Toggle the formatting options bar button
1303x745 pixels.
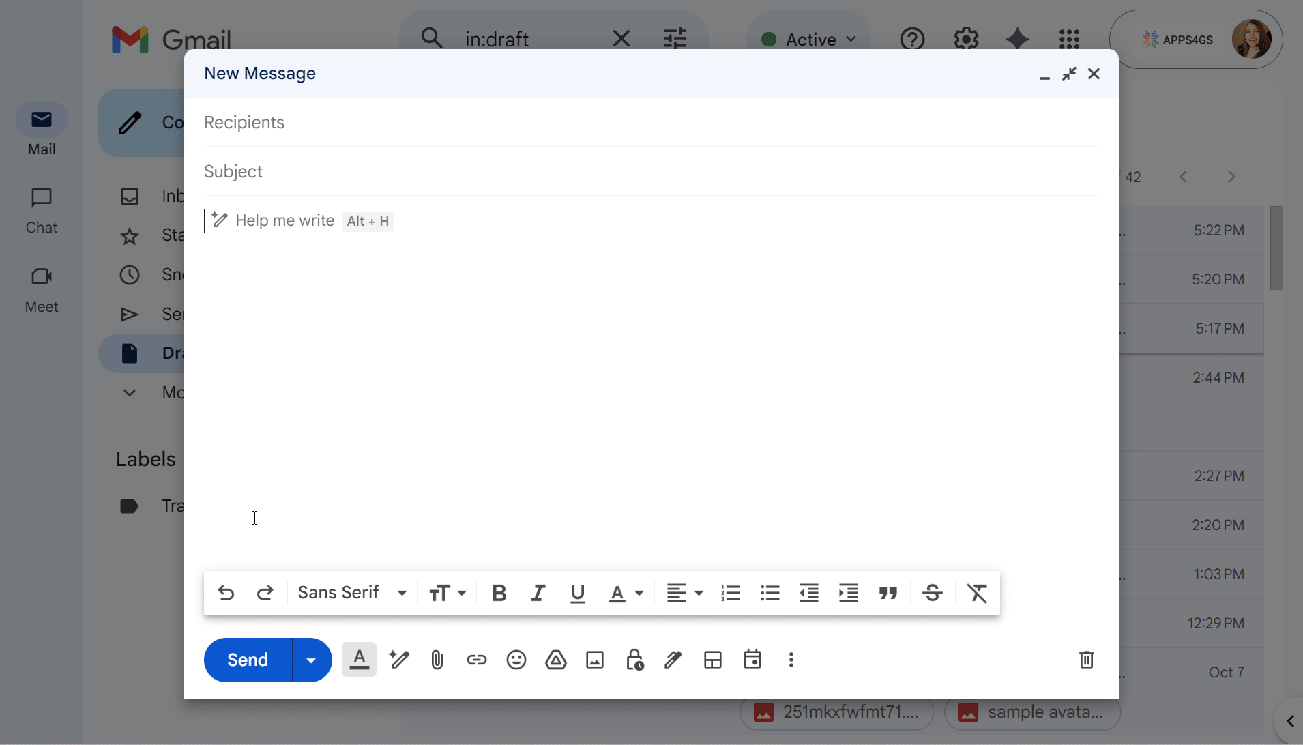point(359,660)
